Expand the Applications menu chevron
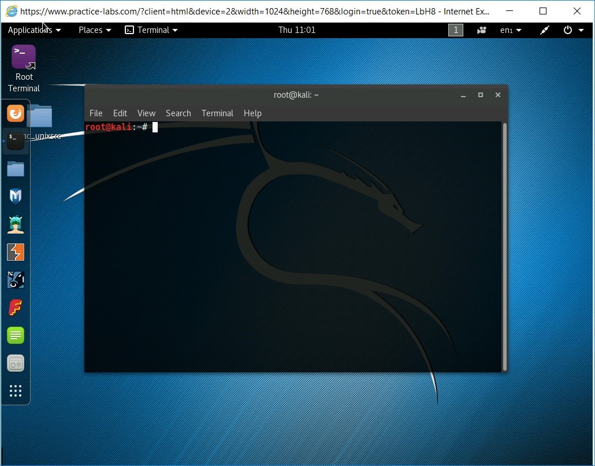The image size is (595, 466). coord(58,30)
